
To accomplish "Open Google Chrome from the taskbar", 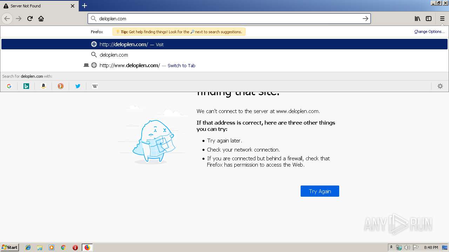I will tap(63, 247).
